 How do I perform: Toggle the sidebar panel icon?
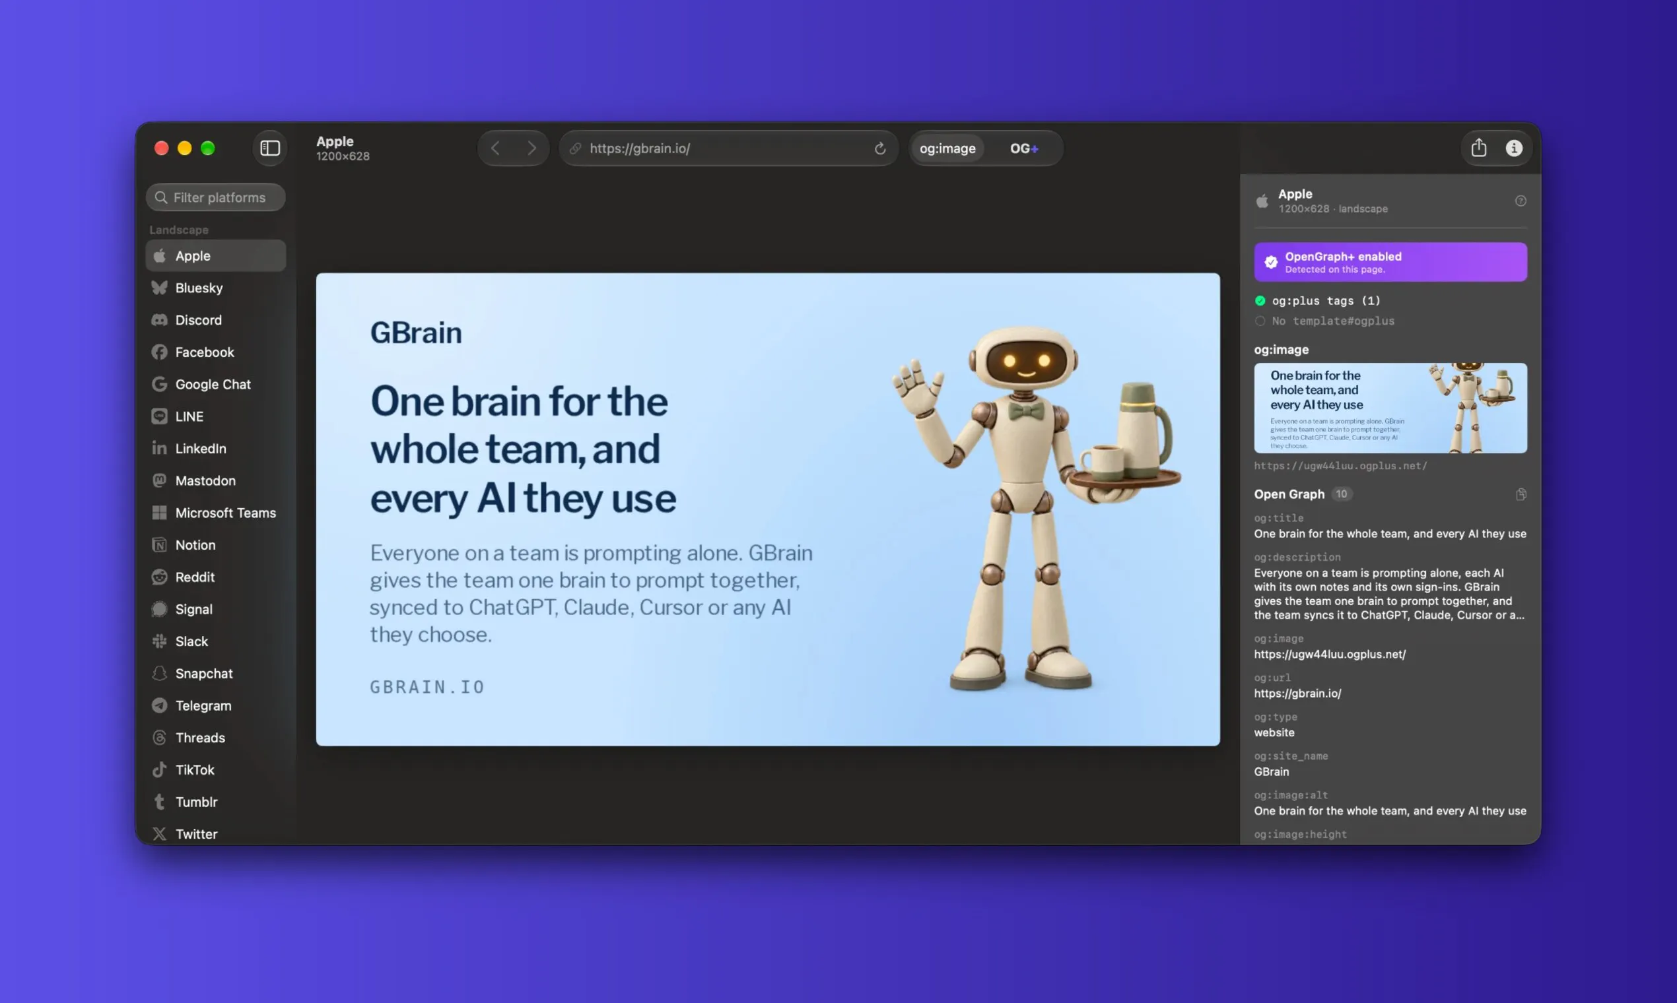(x=270, y=148)
